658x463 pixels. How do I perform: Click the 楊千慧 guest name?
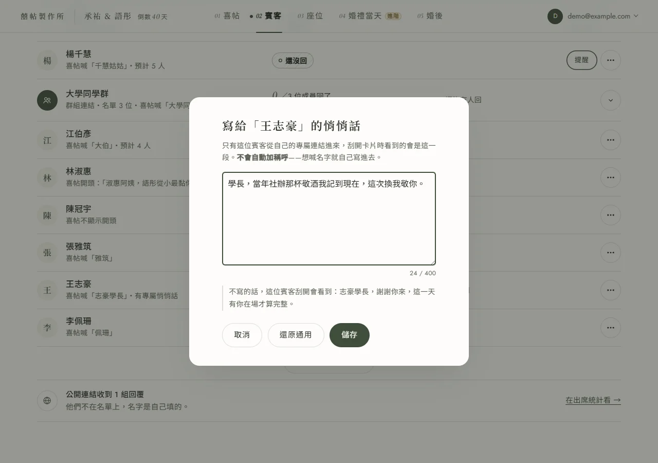point(79,54)
